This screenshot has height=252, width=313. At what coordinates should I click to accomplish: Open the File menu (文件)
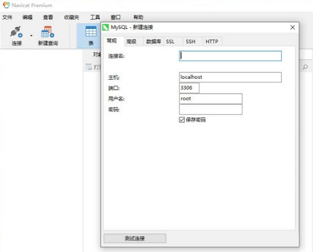(x=7, y=18)
